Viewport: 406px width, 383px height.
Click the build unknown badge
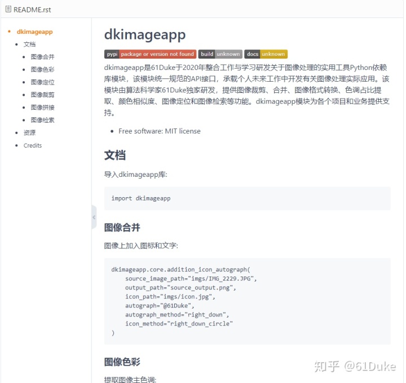pos(220,54)
